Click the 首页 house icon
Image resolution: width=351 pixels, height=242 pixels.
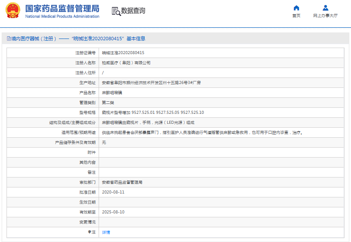pos(296,8)
